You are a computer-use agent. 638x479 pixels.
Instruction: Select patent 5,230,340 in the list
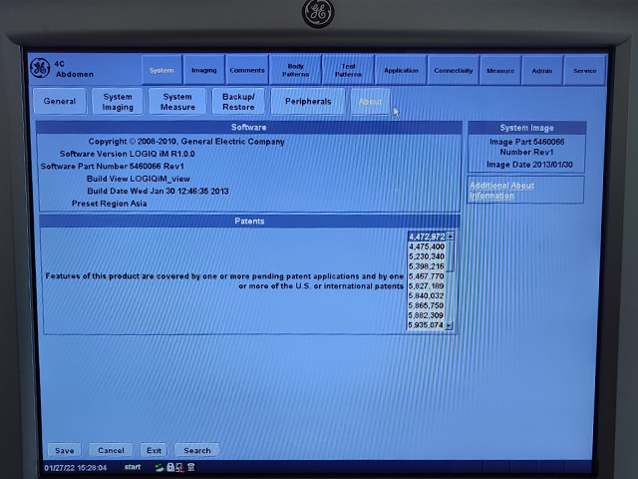coord(427,256)
